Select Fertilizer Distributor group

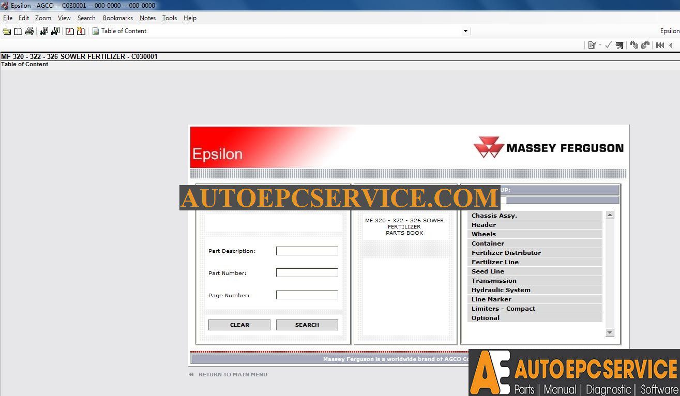click(535, 253)
